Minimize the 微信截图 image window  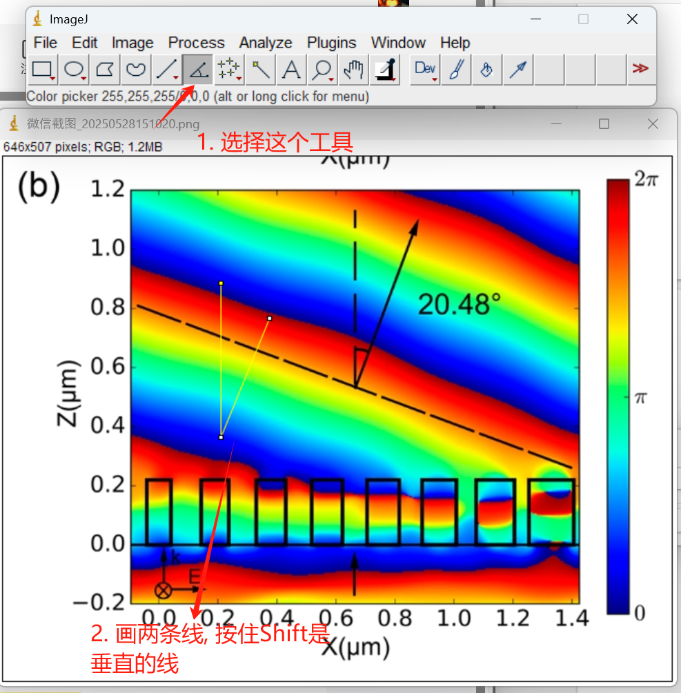[556, 123]
